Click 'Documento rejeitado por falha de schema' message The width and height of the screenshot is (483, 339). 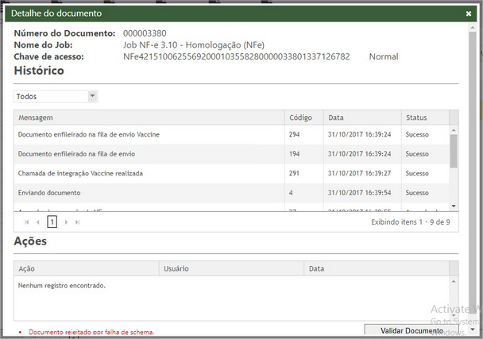[91, 332]
